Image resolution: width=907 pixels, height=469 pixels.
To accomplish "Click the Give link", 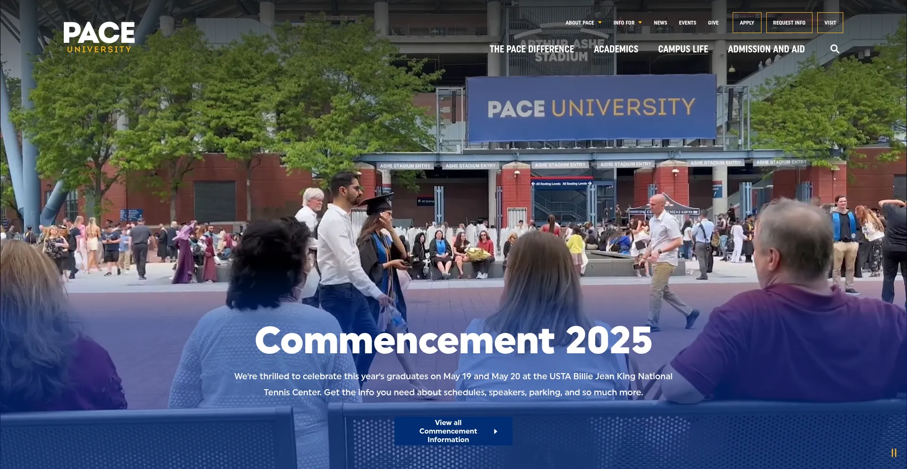I will (713, 23).
